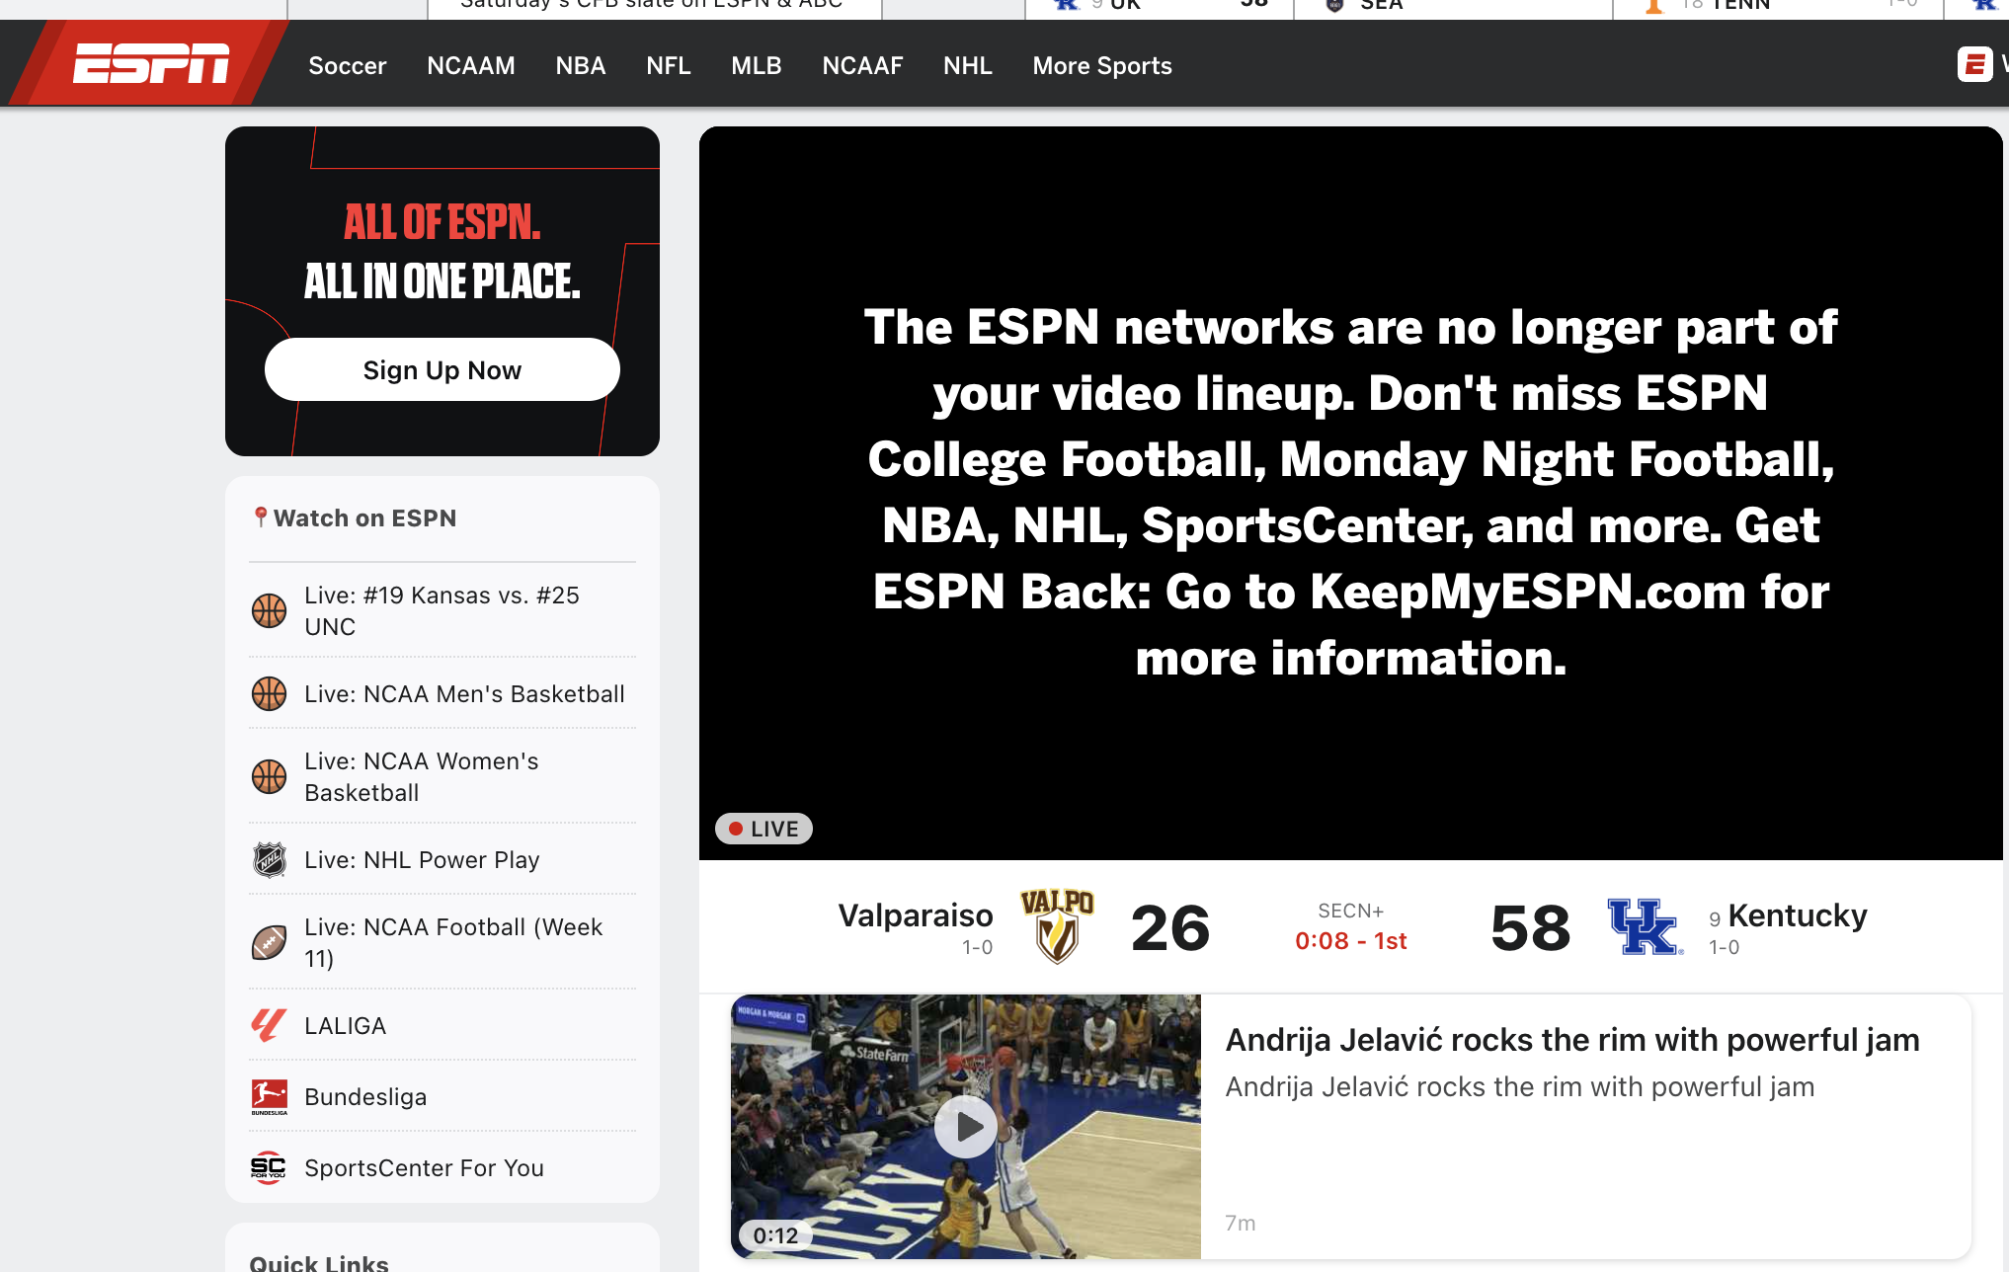Click the Sign Up Now button
The width and height of the screenshot is (2009, 1272).
442,370
